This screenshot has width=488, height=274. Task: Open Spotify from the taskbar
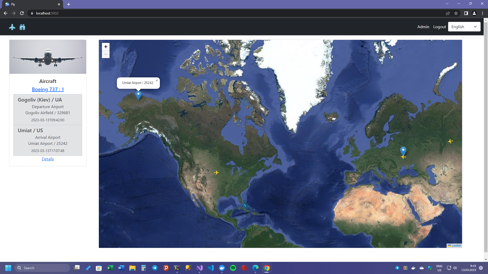[233, 268]
